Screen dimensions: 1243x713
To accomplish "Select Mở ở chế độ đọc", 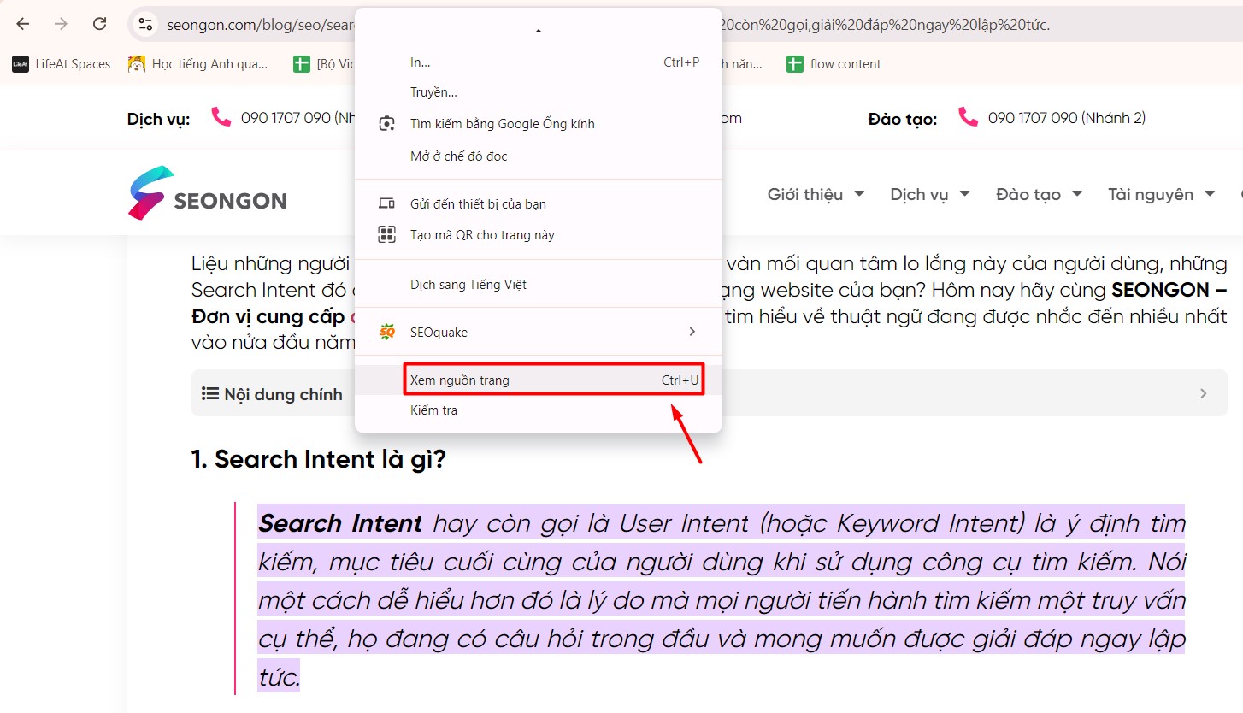I will pyautogui.click(x=539, y=156).
